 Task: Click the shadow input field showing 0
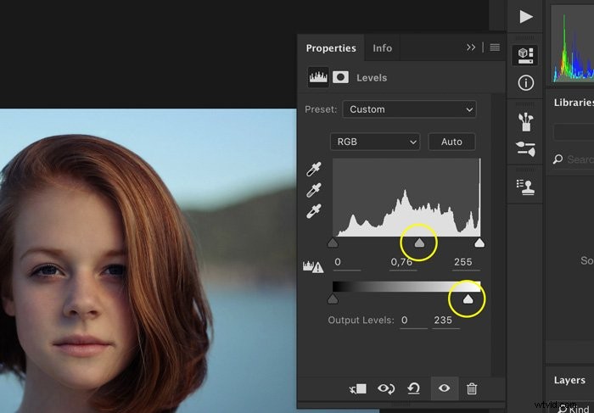(x=347, y=262)
